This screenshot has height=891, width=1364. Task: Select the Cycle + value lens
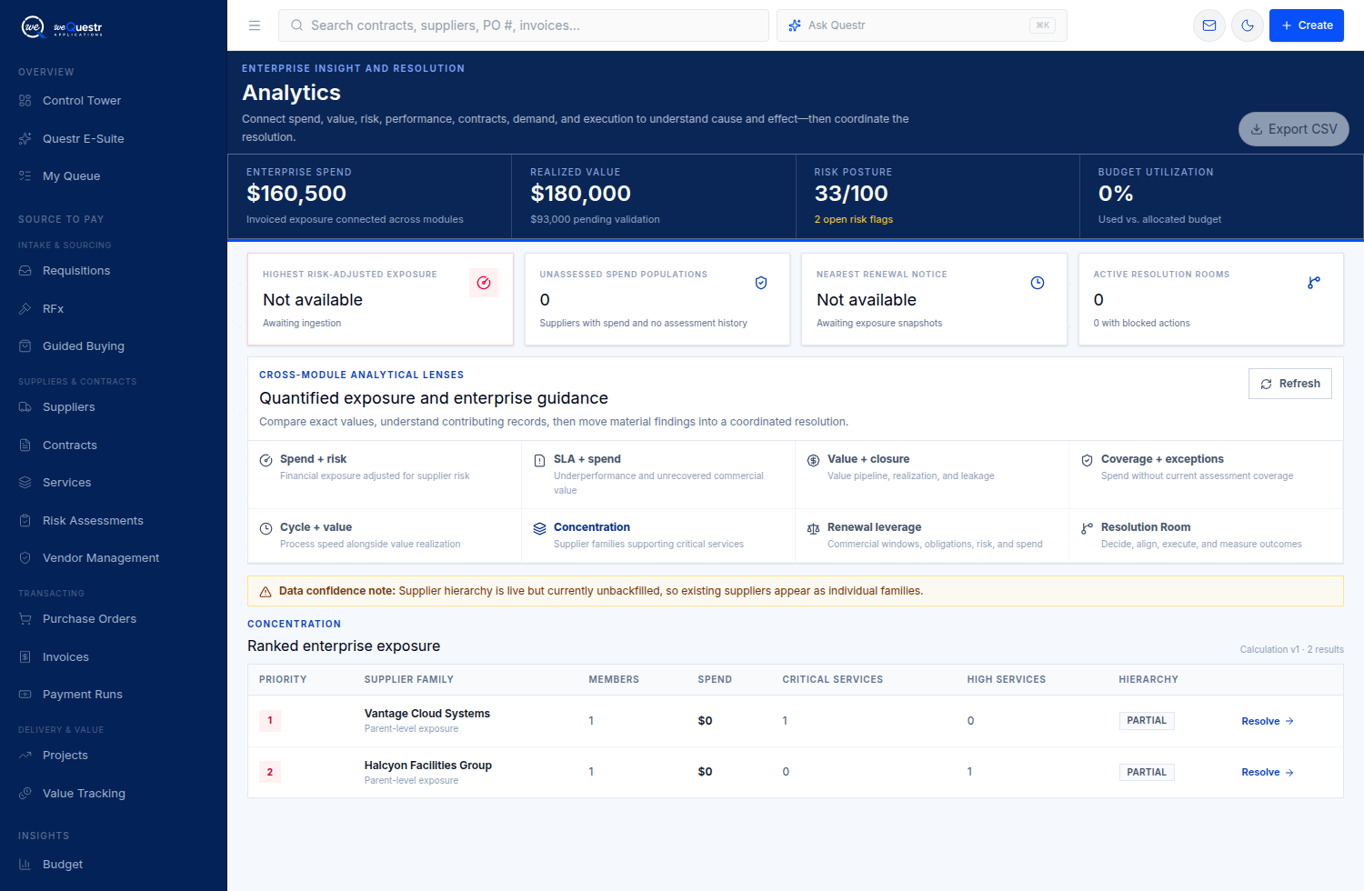click(x=385, y=536)
